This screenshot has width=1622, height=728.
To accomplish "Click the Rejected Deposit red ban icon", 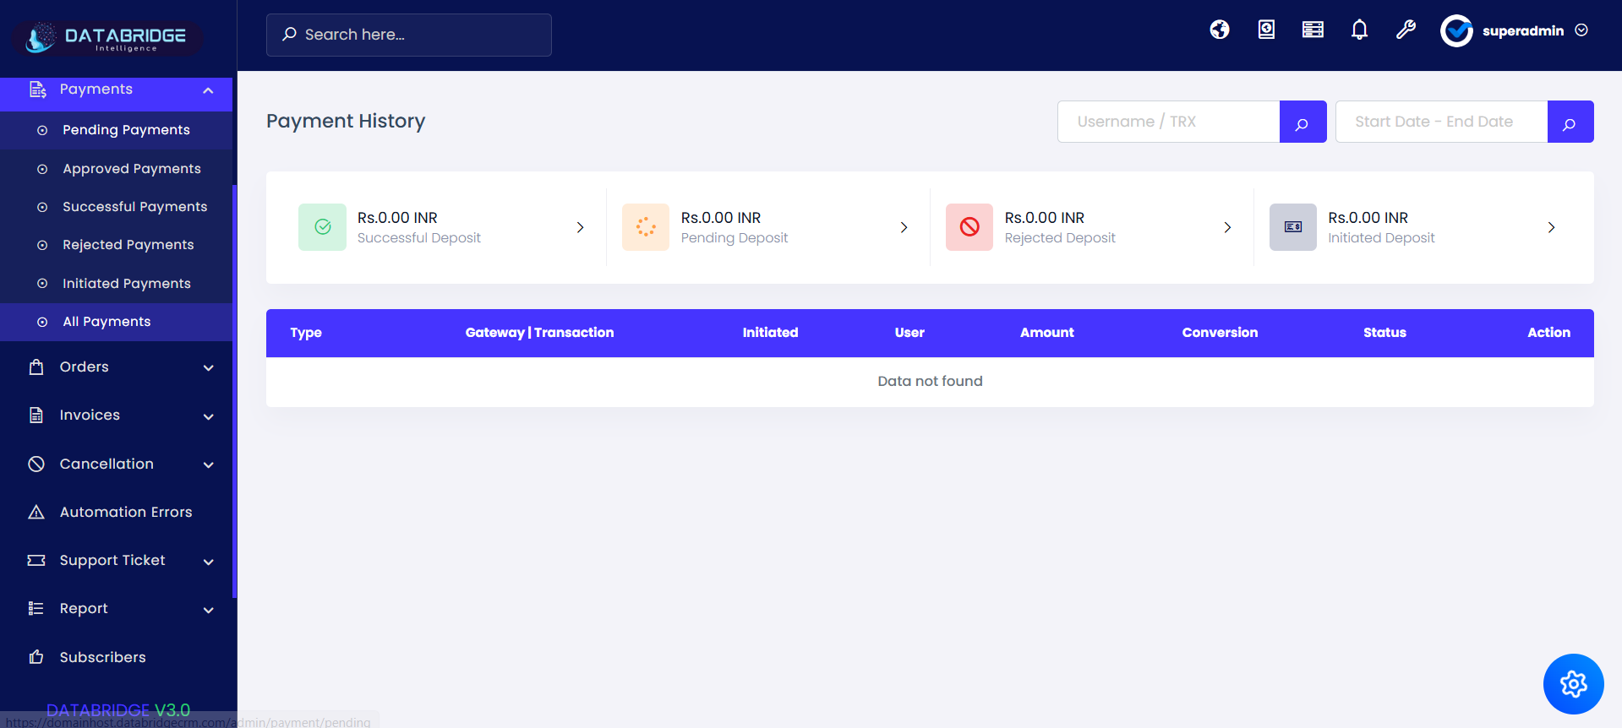I will [x=969, y=227].
